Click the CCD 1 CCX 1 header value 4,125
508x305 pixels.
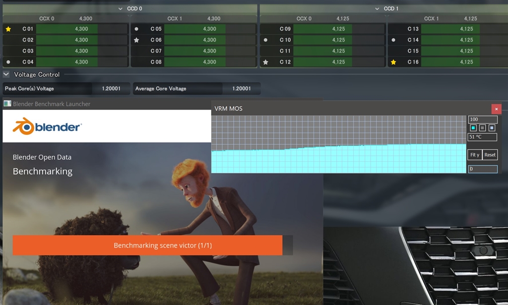coord(470,19)
